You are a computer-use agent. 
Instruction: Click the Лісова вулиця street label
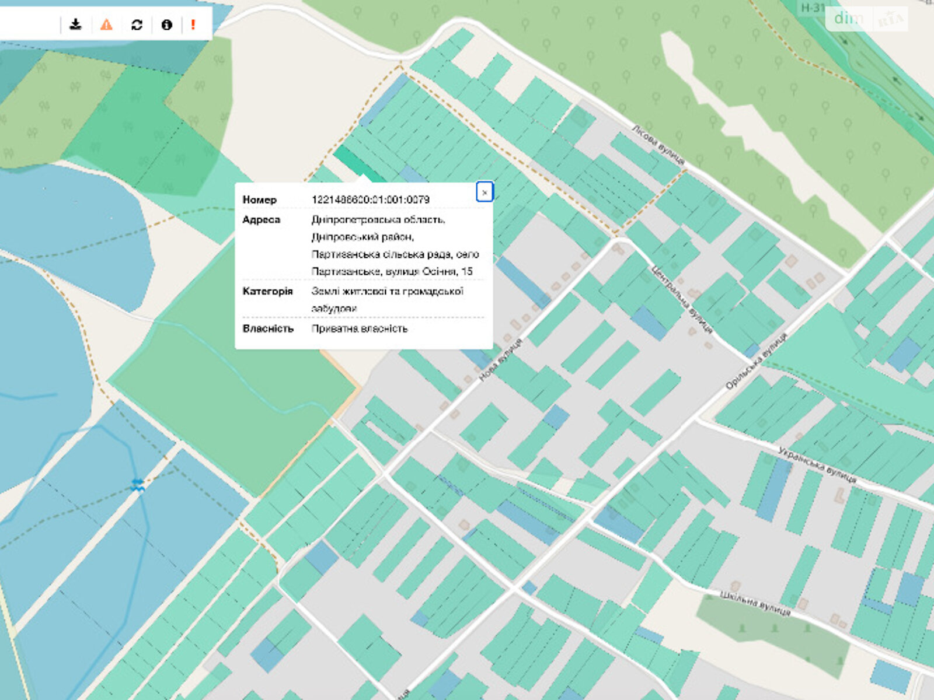[x=658, y=144]
